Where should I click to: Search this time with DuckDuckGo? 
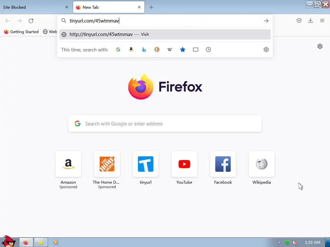(x=157, y=50)
